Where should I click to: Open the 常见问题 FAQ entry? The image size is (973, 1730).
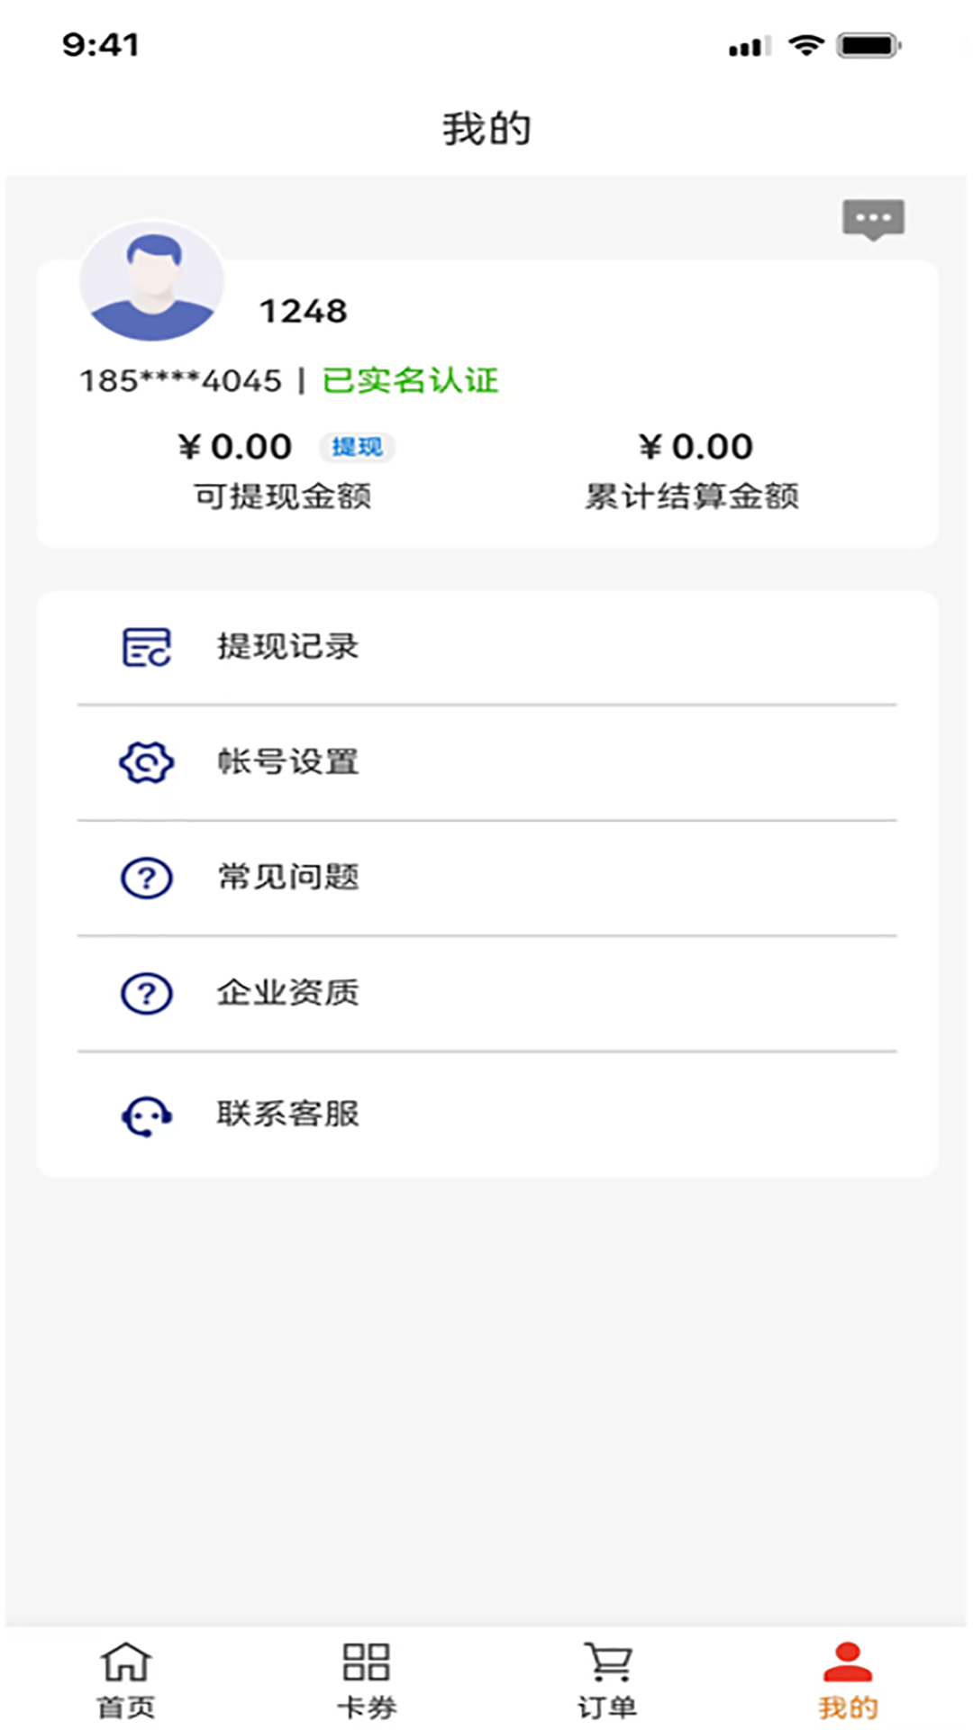tap(288, 878)
